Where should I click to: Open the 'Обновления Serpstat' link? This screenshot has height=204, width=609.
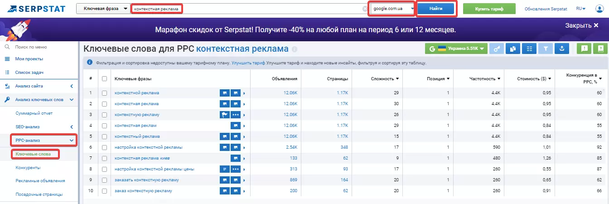point(545,9)
